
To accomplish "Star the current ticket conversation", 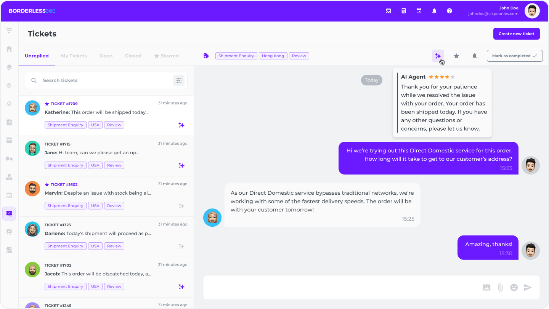I will point(456,56).
